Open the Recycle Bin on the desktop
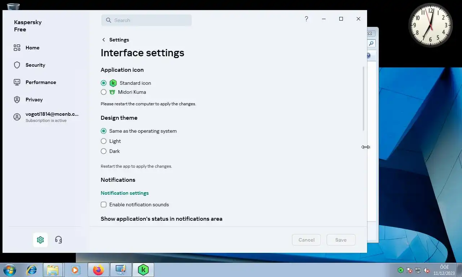This screenshot has width=462, height=277. [13, 6]
